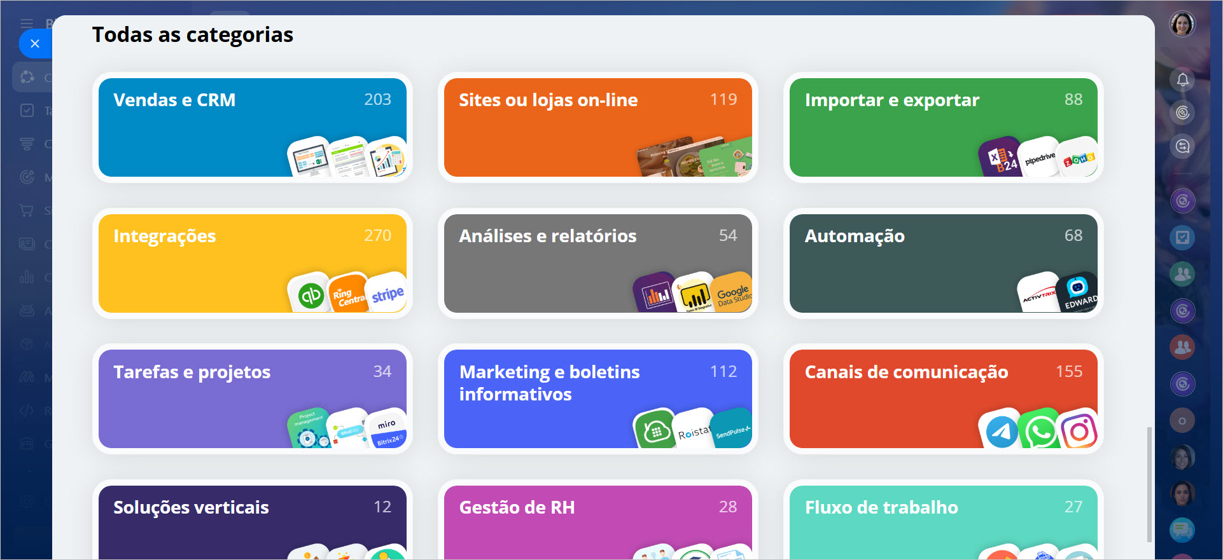The image size is (1223, 560).
Task: Click the Pipedrive app icon
Action: click(1039, 158)
